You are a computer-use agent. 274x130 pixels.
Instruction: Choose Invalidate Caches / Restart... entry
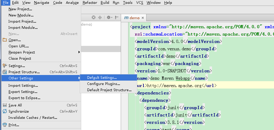[x=41, y=117]
